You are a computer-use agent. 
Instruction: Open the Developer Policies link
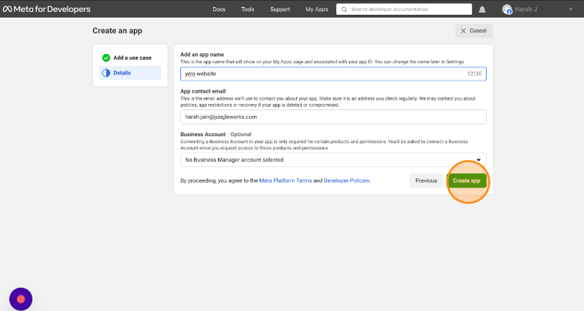pyautogui.click(x=347, y=180)
